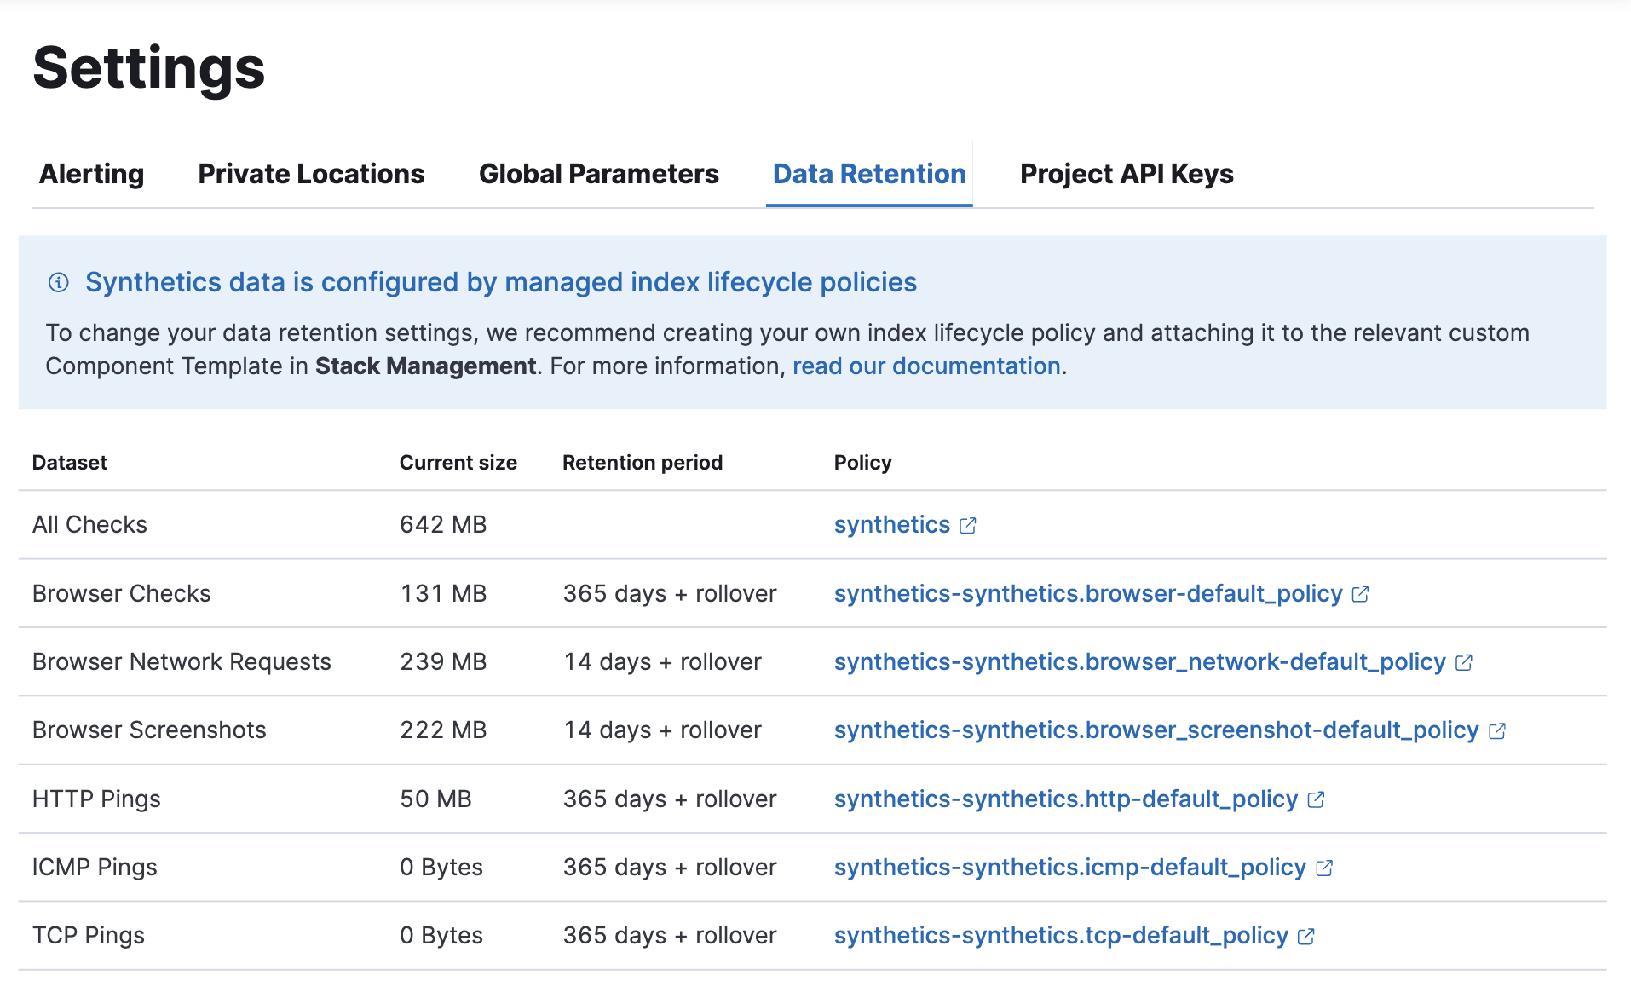Click the managed index lifecycle policies heading
Screen dimensions: 1631x1004
[x=500, y=282]
